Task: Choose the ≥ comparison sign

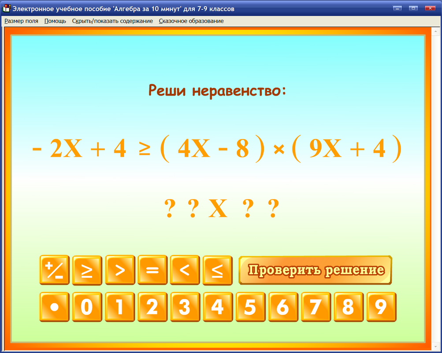Action: pyautogui.click(x=87, y=270)
